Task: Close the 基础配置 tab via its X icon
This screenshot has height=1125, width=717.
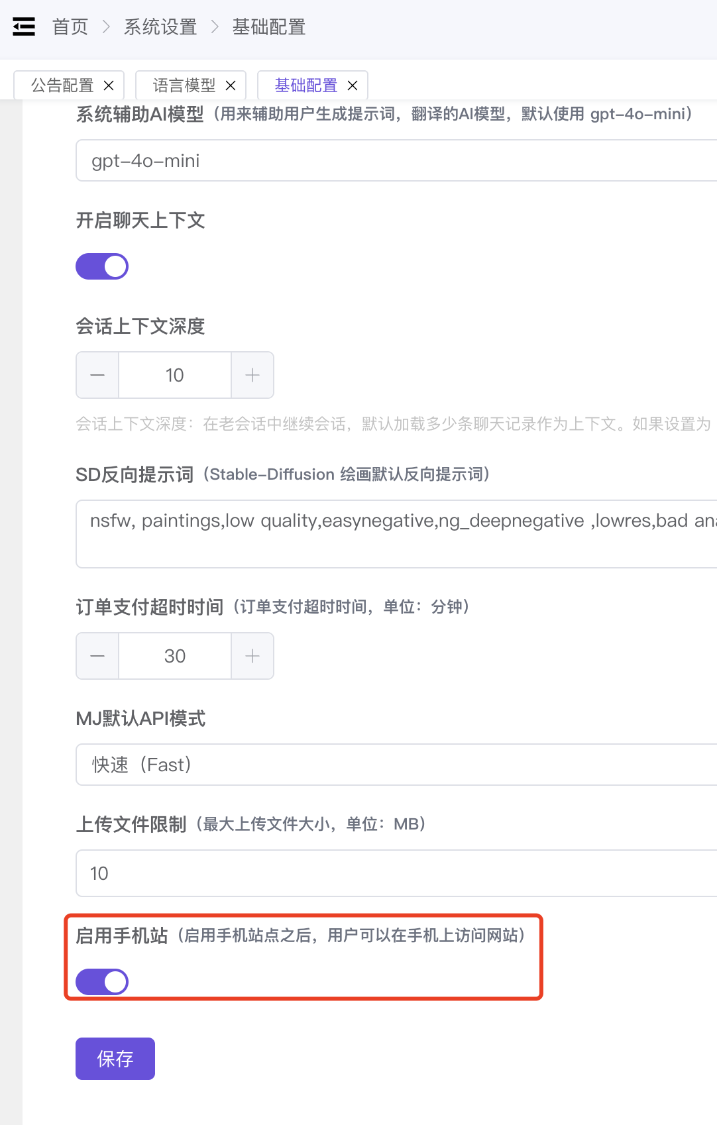Action: pyautogui.click(x=353, y=85)
